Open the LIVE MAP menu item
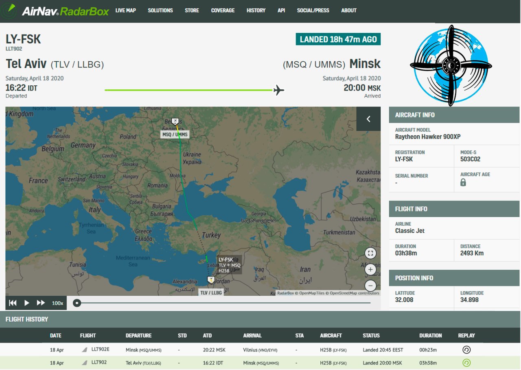Screen dimensions: 521x370 pyautogui.click(x=125, y=11)
